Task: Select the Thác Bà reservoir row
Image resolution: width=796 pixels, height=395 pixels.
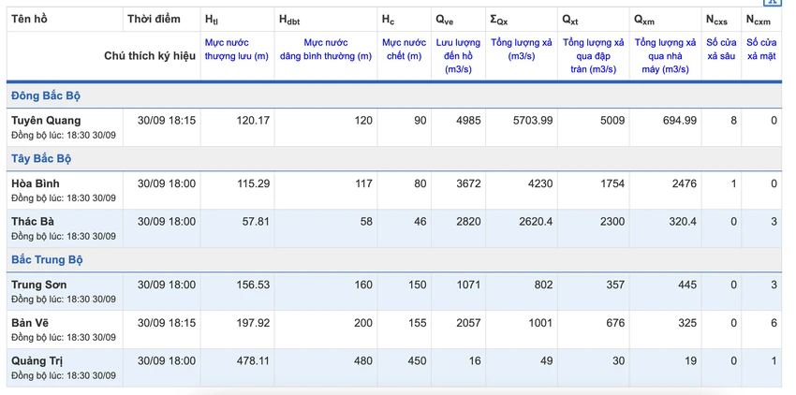Action: click(x=394, y=228)
